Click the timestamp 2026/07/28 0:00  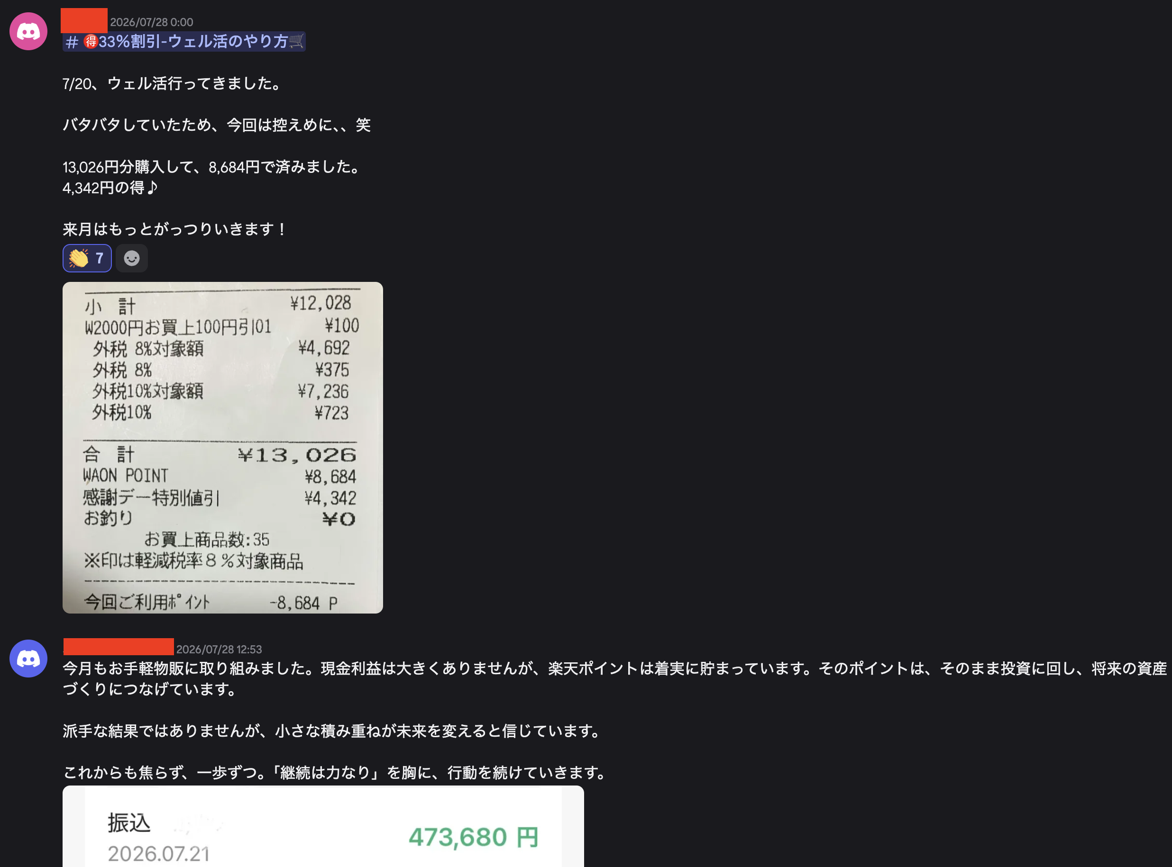tap(152, 22)
